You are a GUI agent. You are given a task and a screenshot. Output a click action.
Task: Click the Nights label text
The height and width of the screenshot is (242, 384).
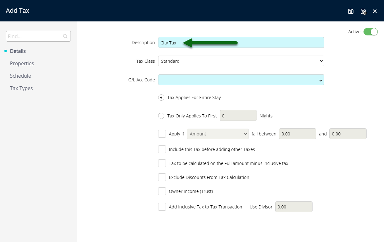click(266, 116)
